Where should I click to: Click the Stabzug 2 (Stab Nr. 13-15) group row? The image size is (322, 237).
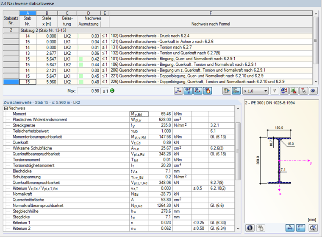[x=42, y=31]
